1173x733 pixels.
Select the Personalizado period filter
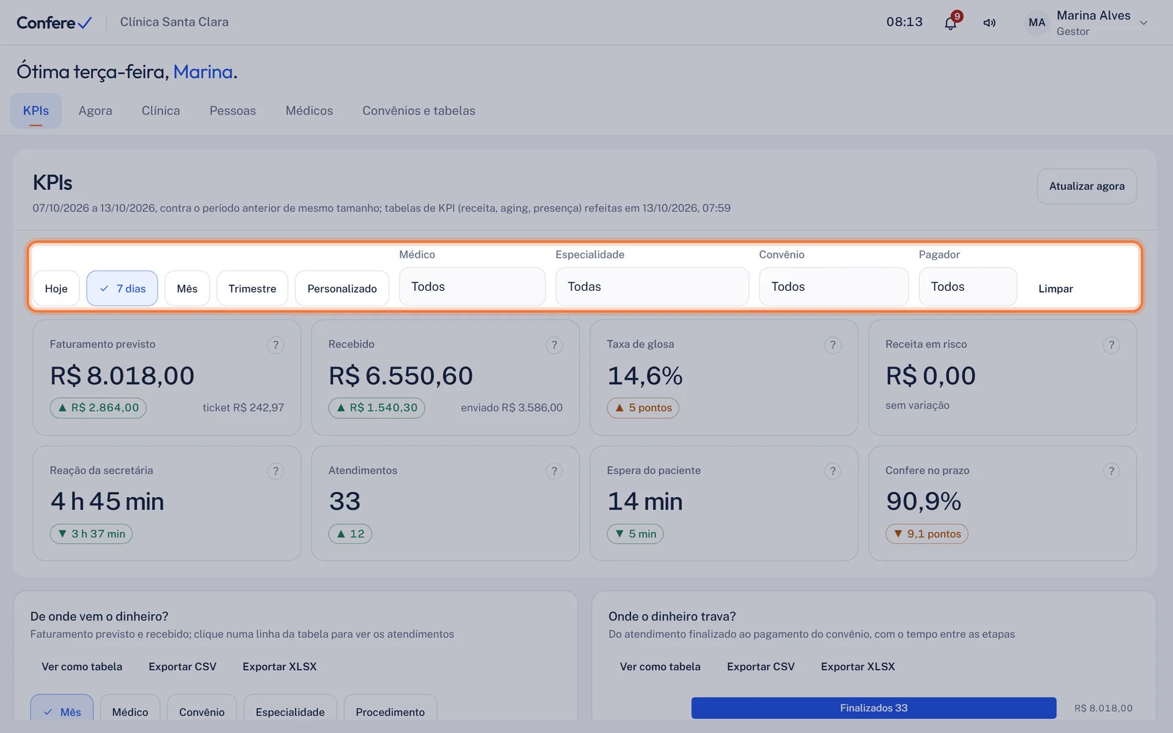342,288
